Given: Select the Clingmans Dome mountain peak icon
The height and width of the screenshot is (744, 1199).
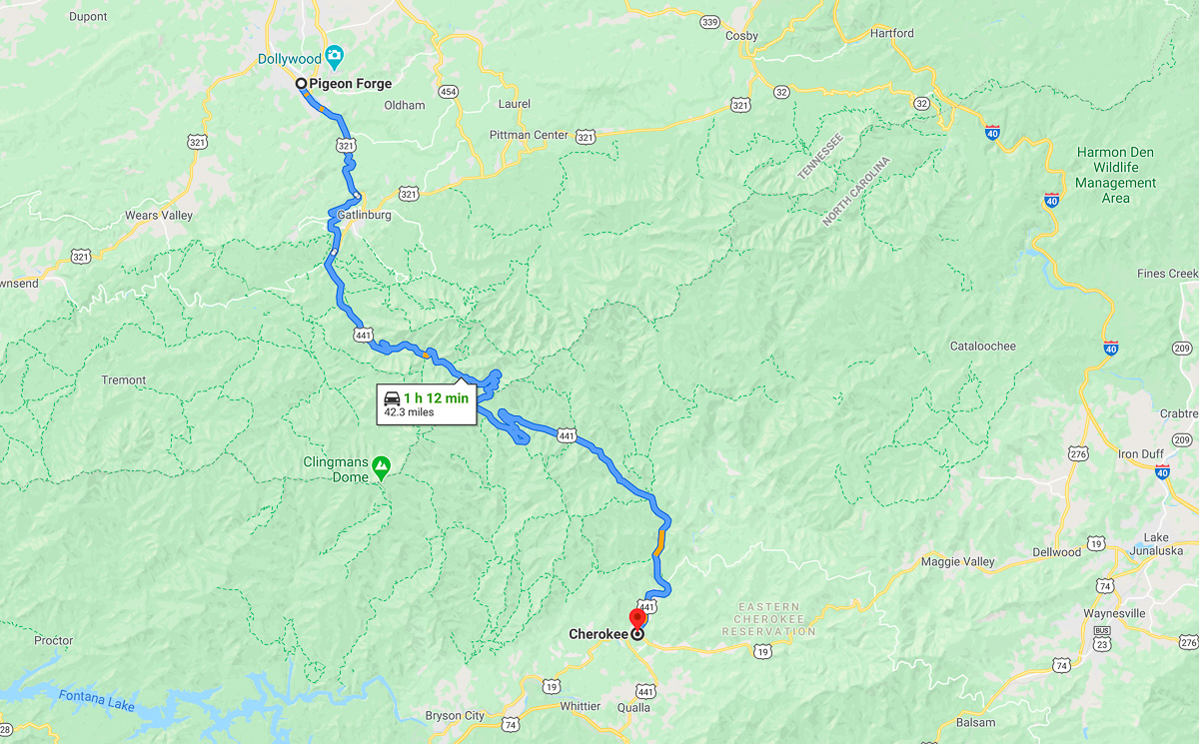Looking at the screenshot, I should 381,464.
